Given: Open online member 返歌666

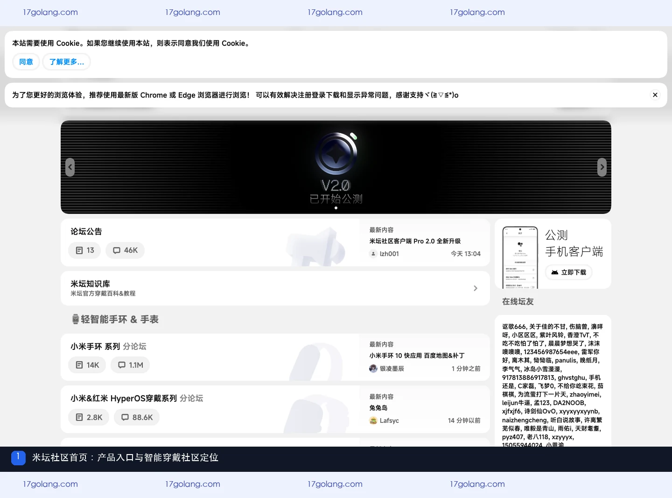Looking at the screenshot, I should tap(514, 327).
